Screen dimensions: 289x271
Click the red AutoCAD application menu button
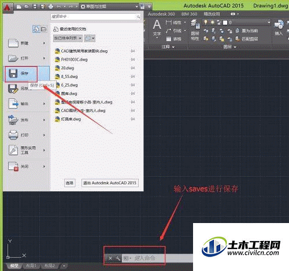pyautogui.click(x=8, y=8)
